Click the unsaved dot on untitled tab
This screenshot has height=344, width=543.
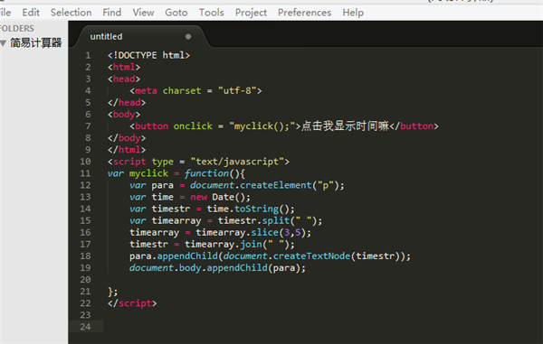(x=188, y=37)
